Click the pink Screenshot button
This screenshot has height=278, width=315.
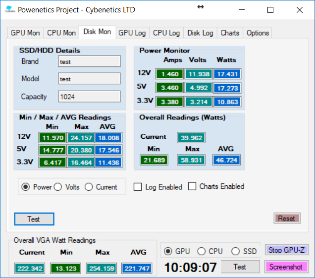(286, 267)
